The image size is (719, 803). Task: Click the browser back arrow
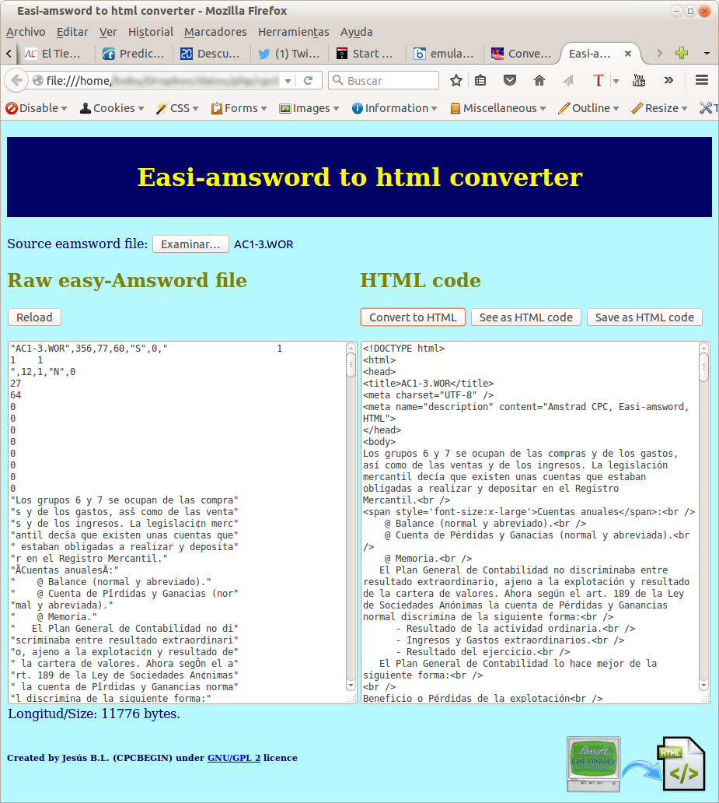tap(16, 80)
